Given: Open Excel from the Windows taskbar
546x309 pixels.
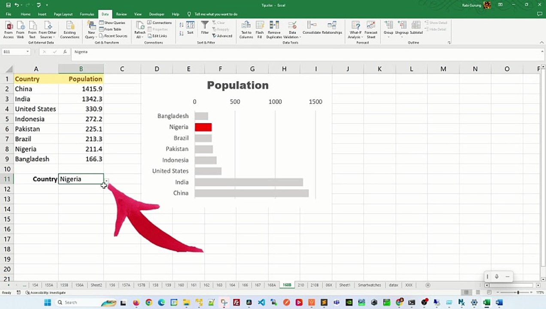Looking at the screenshot, I should (x=487, y=303).
